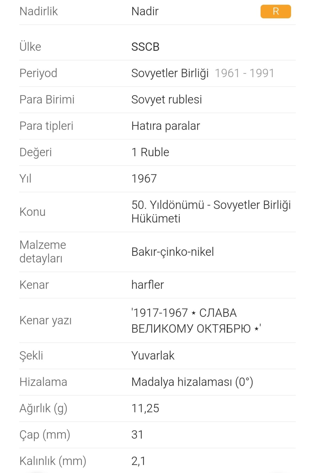This screenshot has height=473, width=315.
Task: Open the Sovyetler Birliği period link
Action: (x=170, y=73)
